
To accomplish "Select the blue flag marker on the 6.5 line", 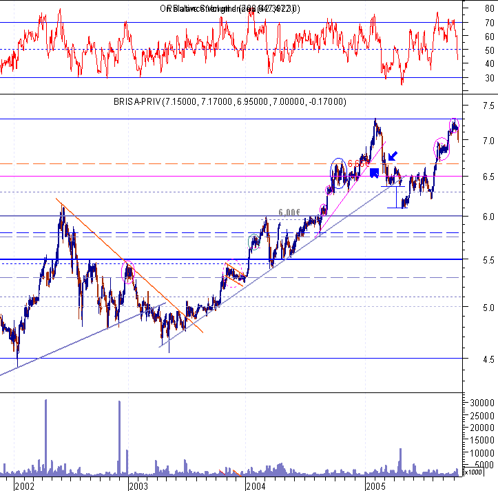I will pyautogui.click(x=375, y=173).
